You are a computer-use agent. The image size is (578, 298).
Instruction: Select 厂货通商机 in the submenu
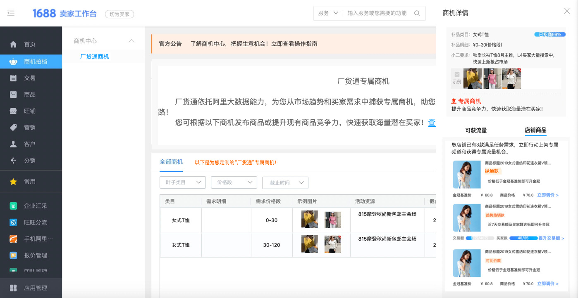(95, 57)
